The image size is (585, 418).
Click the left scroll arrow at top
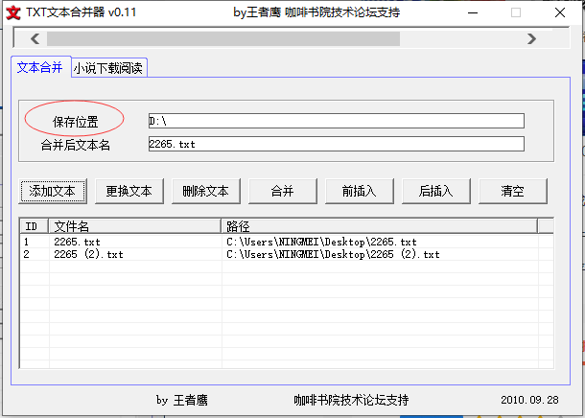(35, 38)
